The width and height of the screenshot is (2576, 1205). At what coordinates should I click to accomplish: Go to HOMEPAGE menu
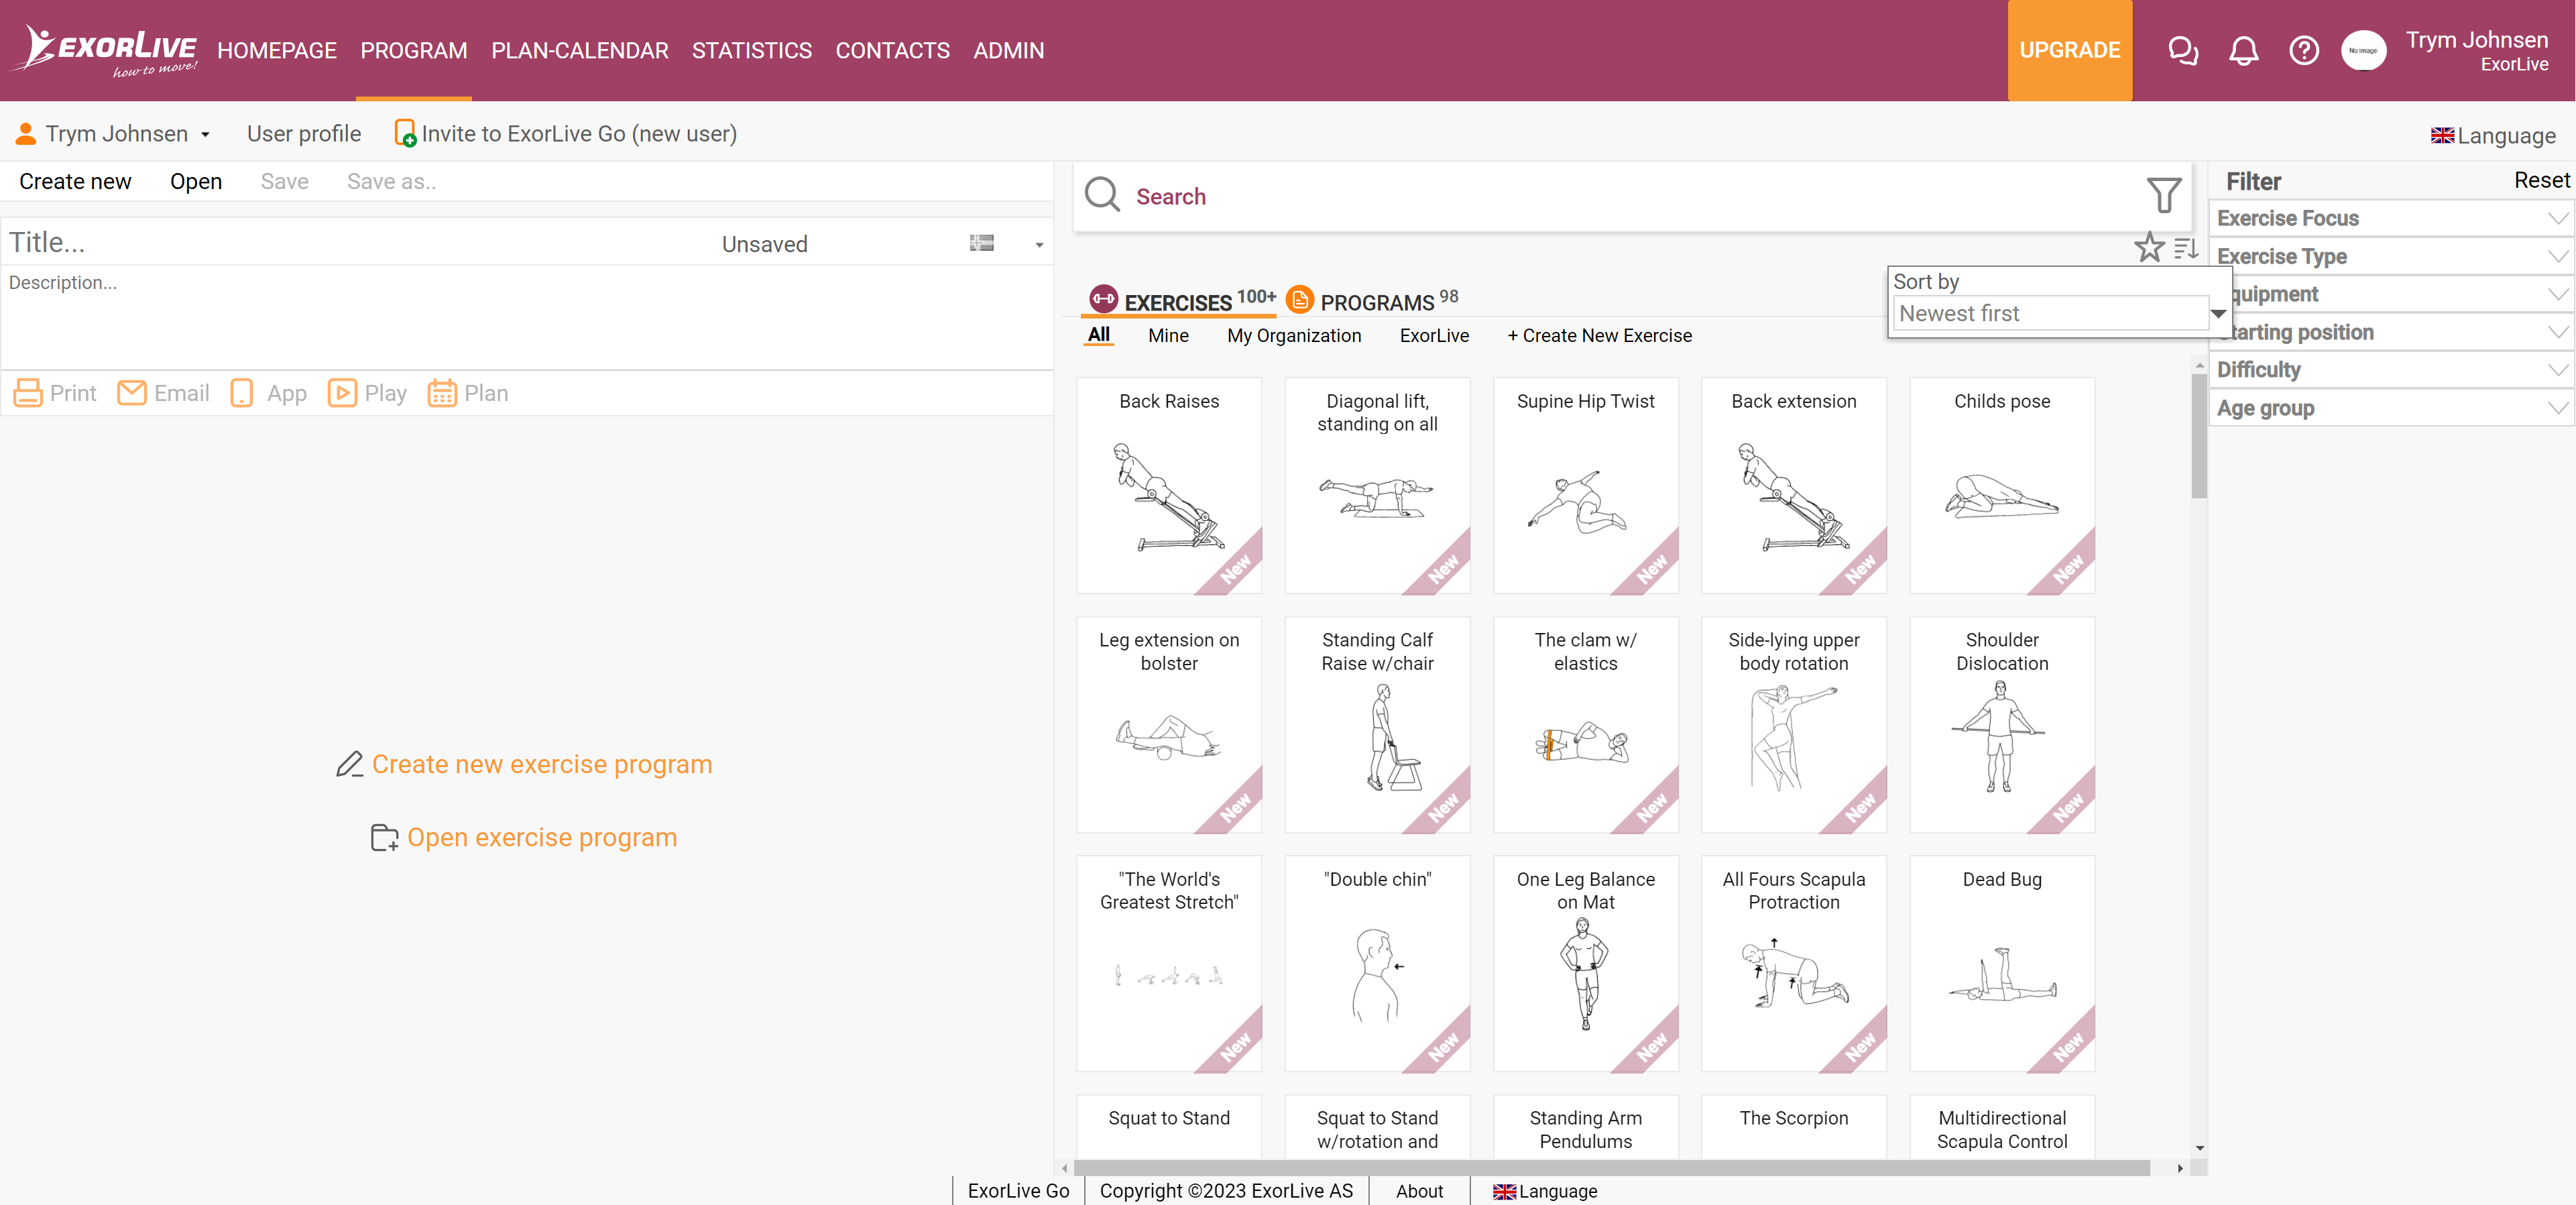(277, 50)
